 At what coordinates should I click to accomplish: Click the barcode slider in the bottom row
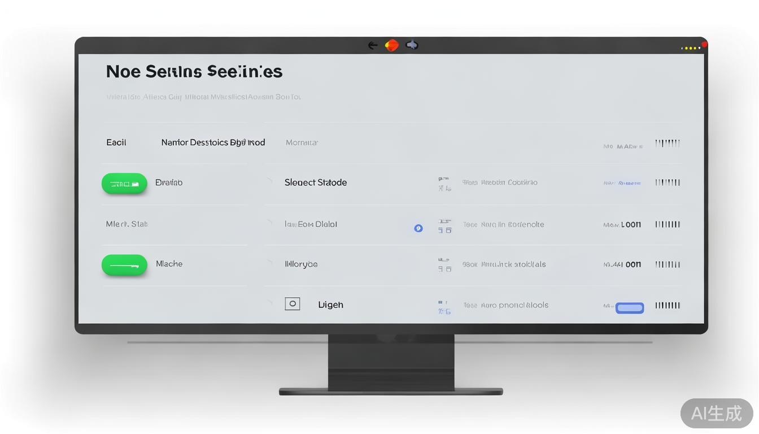[667, 306]
